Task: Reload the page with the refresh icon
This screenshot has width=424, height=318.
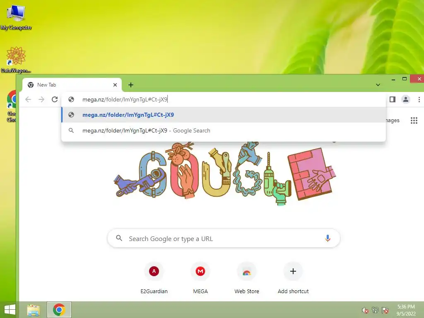Action: (55, 99)
